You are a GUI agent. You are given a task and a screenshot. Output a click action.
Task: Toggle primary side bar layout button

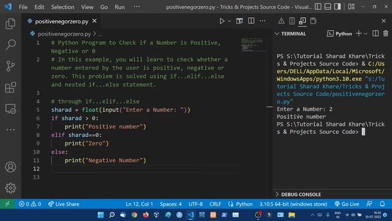(318, 7)
